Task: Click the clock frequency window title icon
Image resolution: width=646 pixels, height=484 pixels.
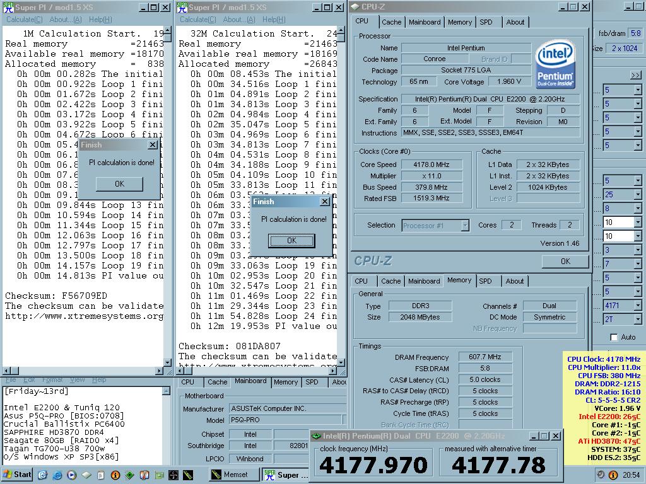Action: click(316, 436)
